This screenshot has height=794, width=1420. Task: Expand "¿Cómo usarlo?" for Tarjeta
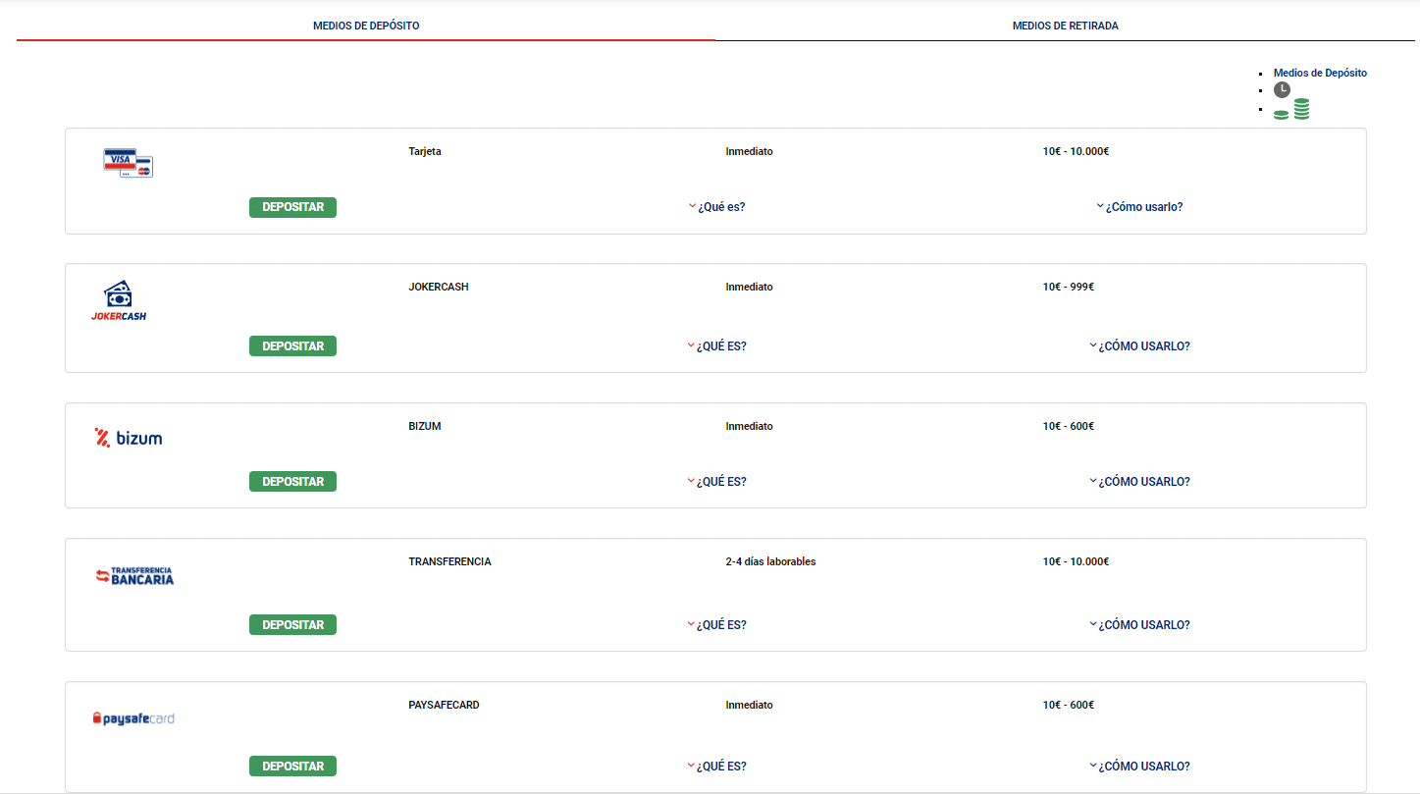[1143, 207]
